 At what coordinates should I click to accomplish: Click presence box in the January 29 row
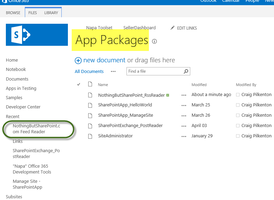click(x=238, y=136)
